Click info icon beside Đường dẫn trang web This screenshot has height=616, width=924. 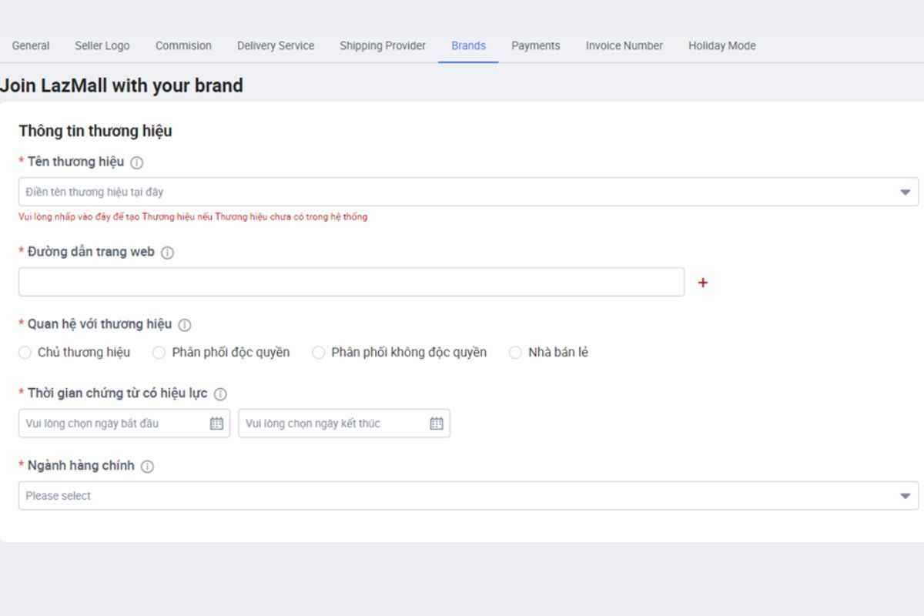(x=167, y=253)
